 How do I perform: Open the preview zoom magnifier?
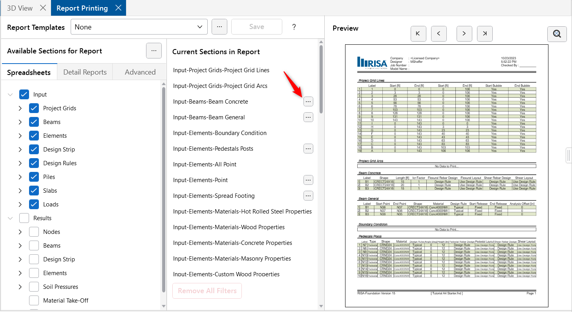(557, 34)
